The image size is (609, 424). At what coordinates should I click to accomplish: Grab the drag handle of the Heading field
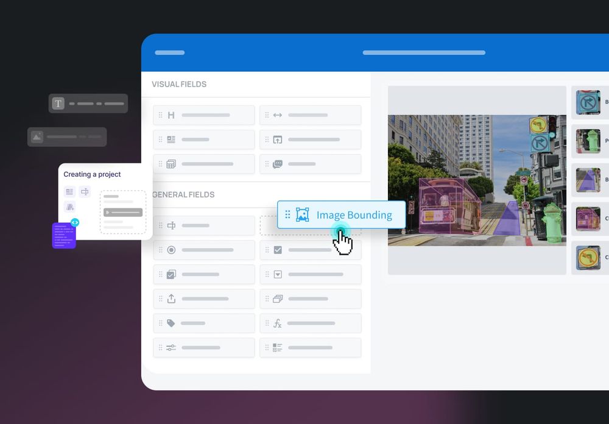(x=160, y=115)
